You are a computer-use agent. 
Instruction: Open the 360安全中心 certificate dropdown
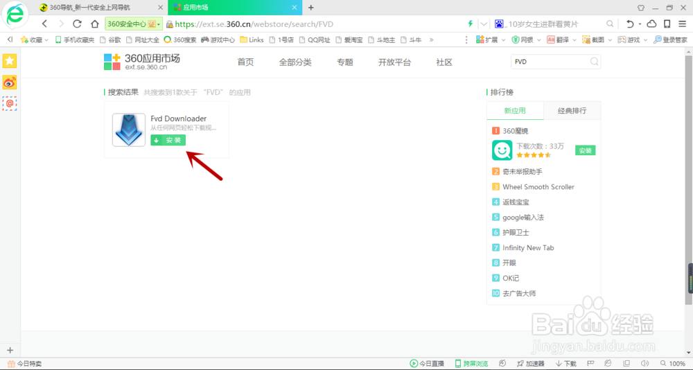(134, 24)
